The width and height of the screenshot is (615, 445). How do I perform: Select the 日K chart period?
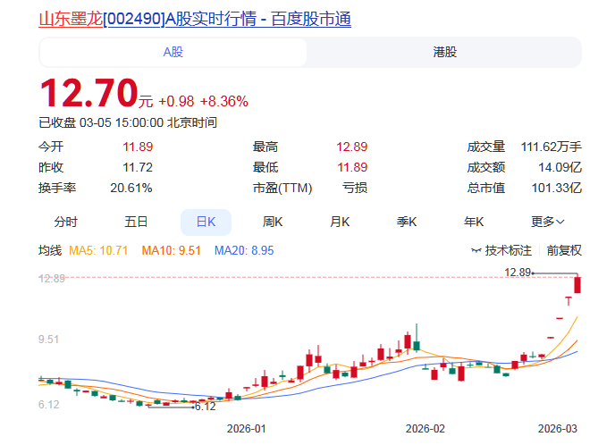206,222
